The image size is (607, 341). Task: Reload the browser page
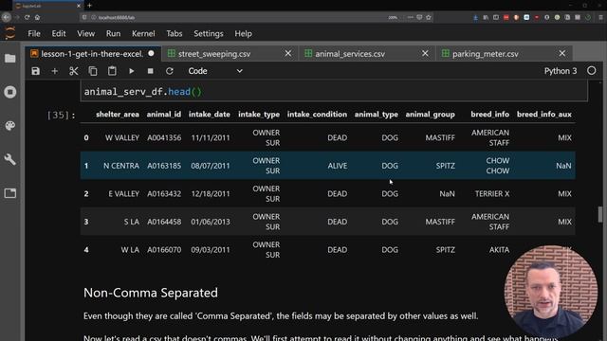[x=28, y=17]
